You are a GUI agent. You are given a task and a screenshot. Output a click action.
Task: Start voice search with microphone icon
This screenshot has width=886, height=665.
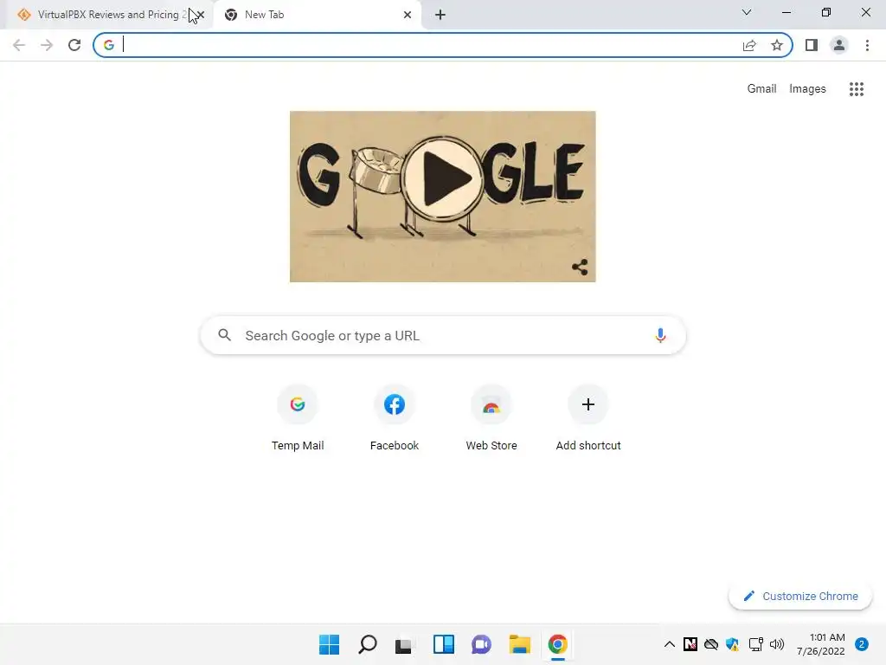(x=660, y=335)
